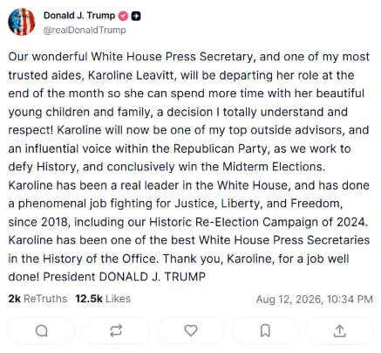ReTruth this post via the arrows icon
This screenshot has width=381, height=353.
pos(116,331)
